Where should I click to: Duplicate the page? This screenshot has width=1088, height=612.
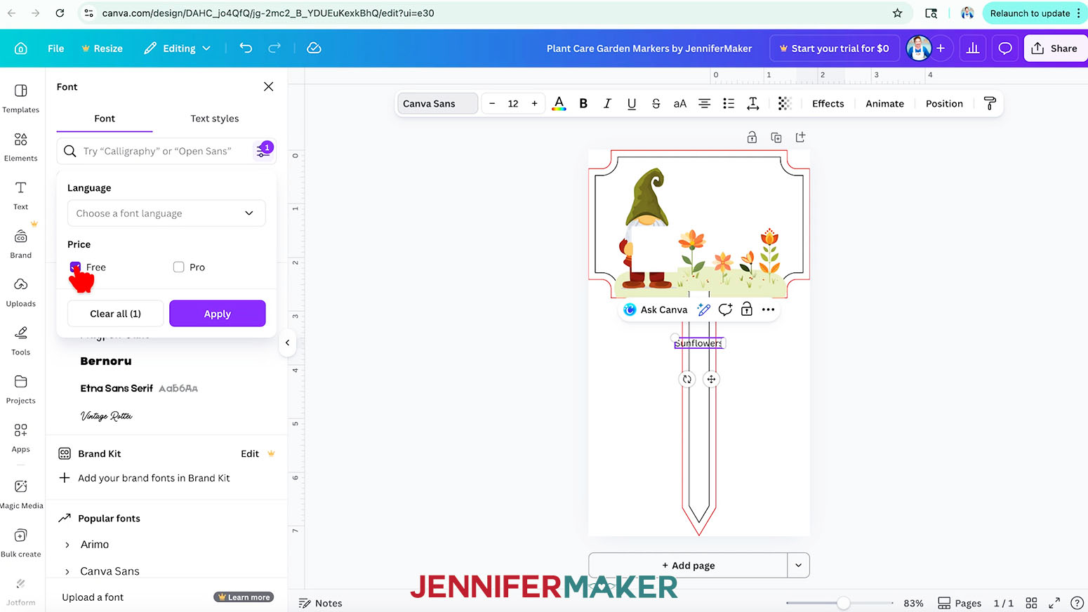[x=776, y=138]
